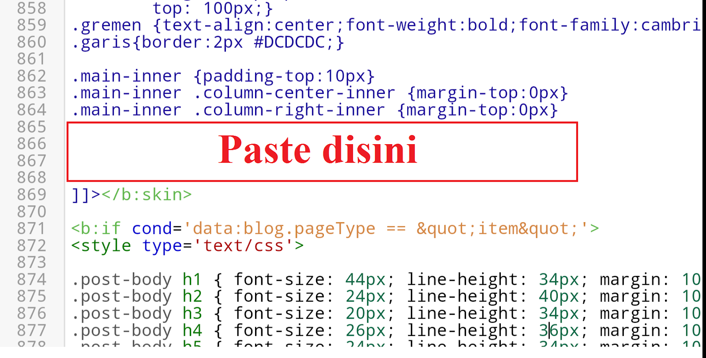This screenshot has height=358, width=706.
Task: Click h1 in .post-body rule
Action: click(x=192, y=280)
